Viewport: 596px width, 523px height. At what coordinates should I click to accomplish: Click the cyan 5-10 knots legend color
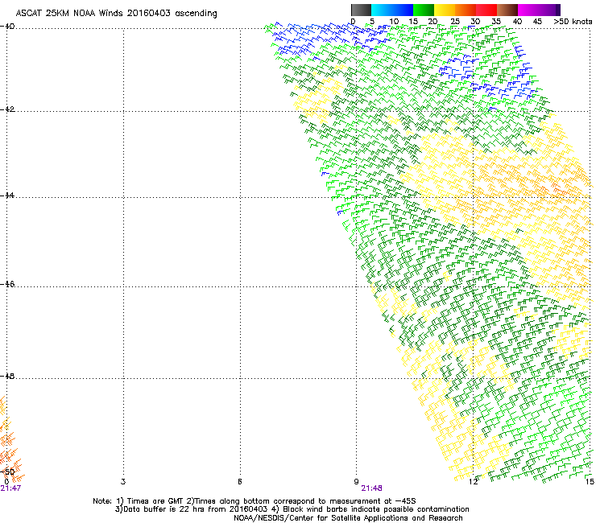(x=382, y=10)
